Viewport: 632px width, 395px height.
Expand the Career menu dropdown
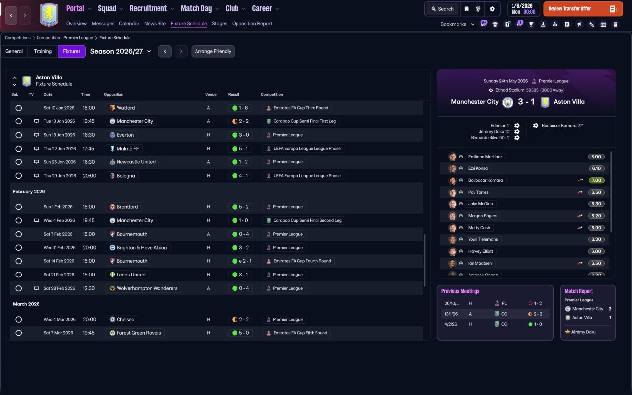(277, 9)
